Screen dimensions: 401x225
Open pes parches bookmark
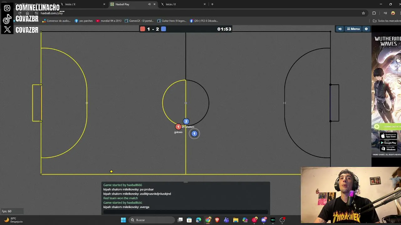[84, 21]
